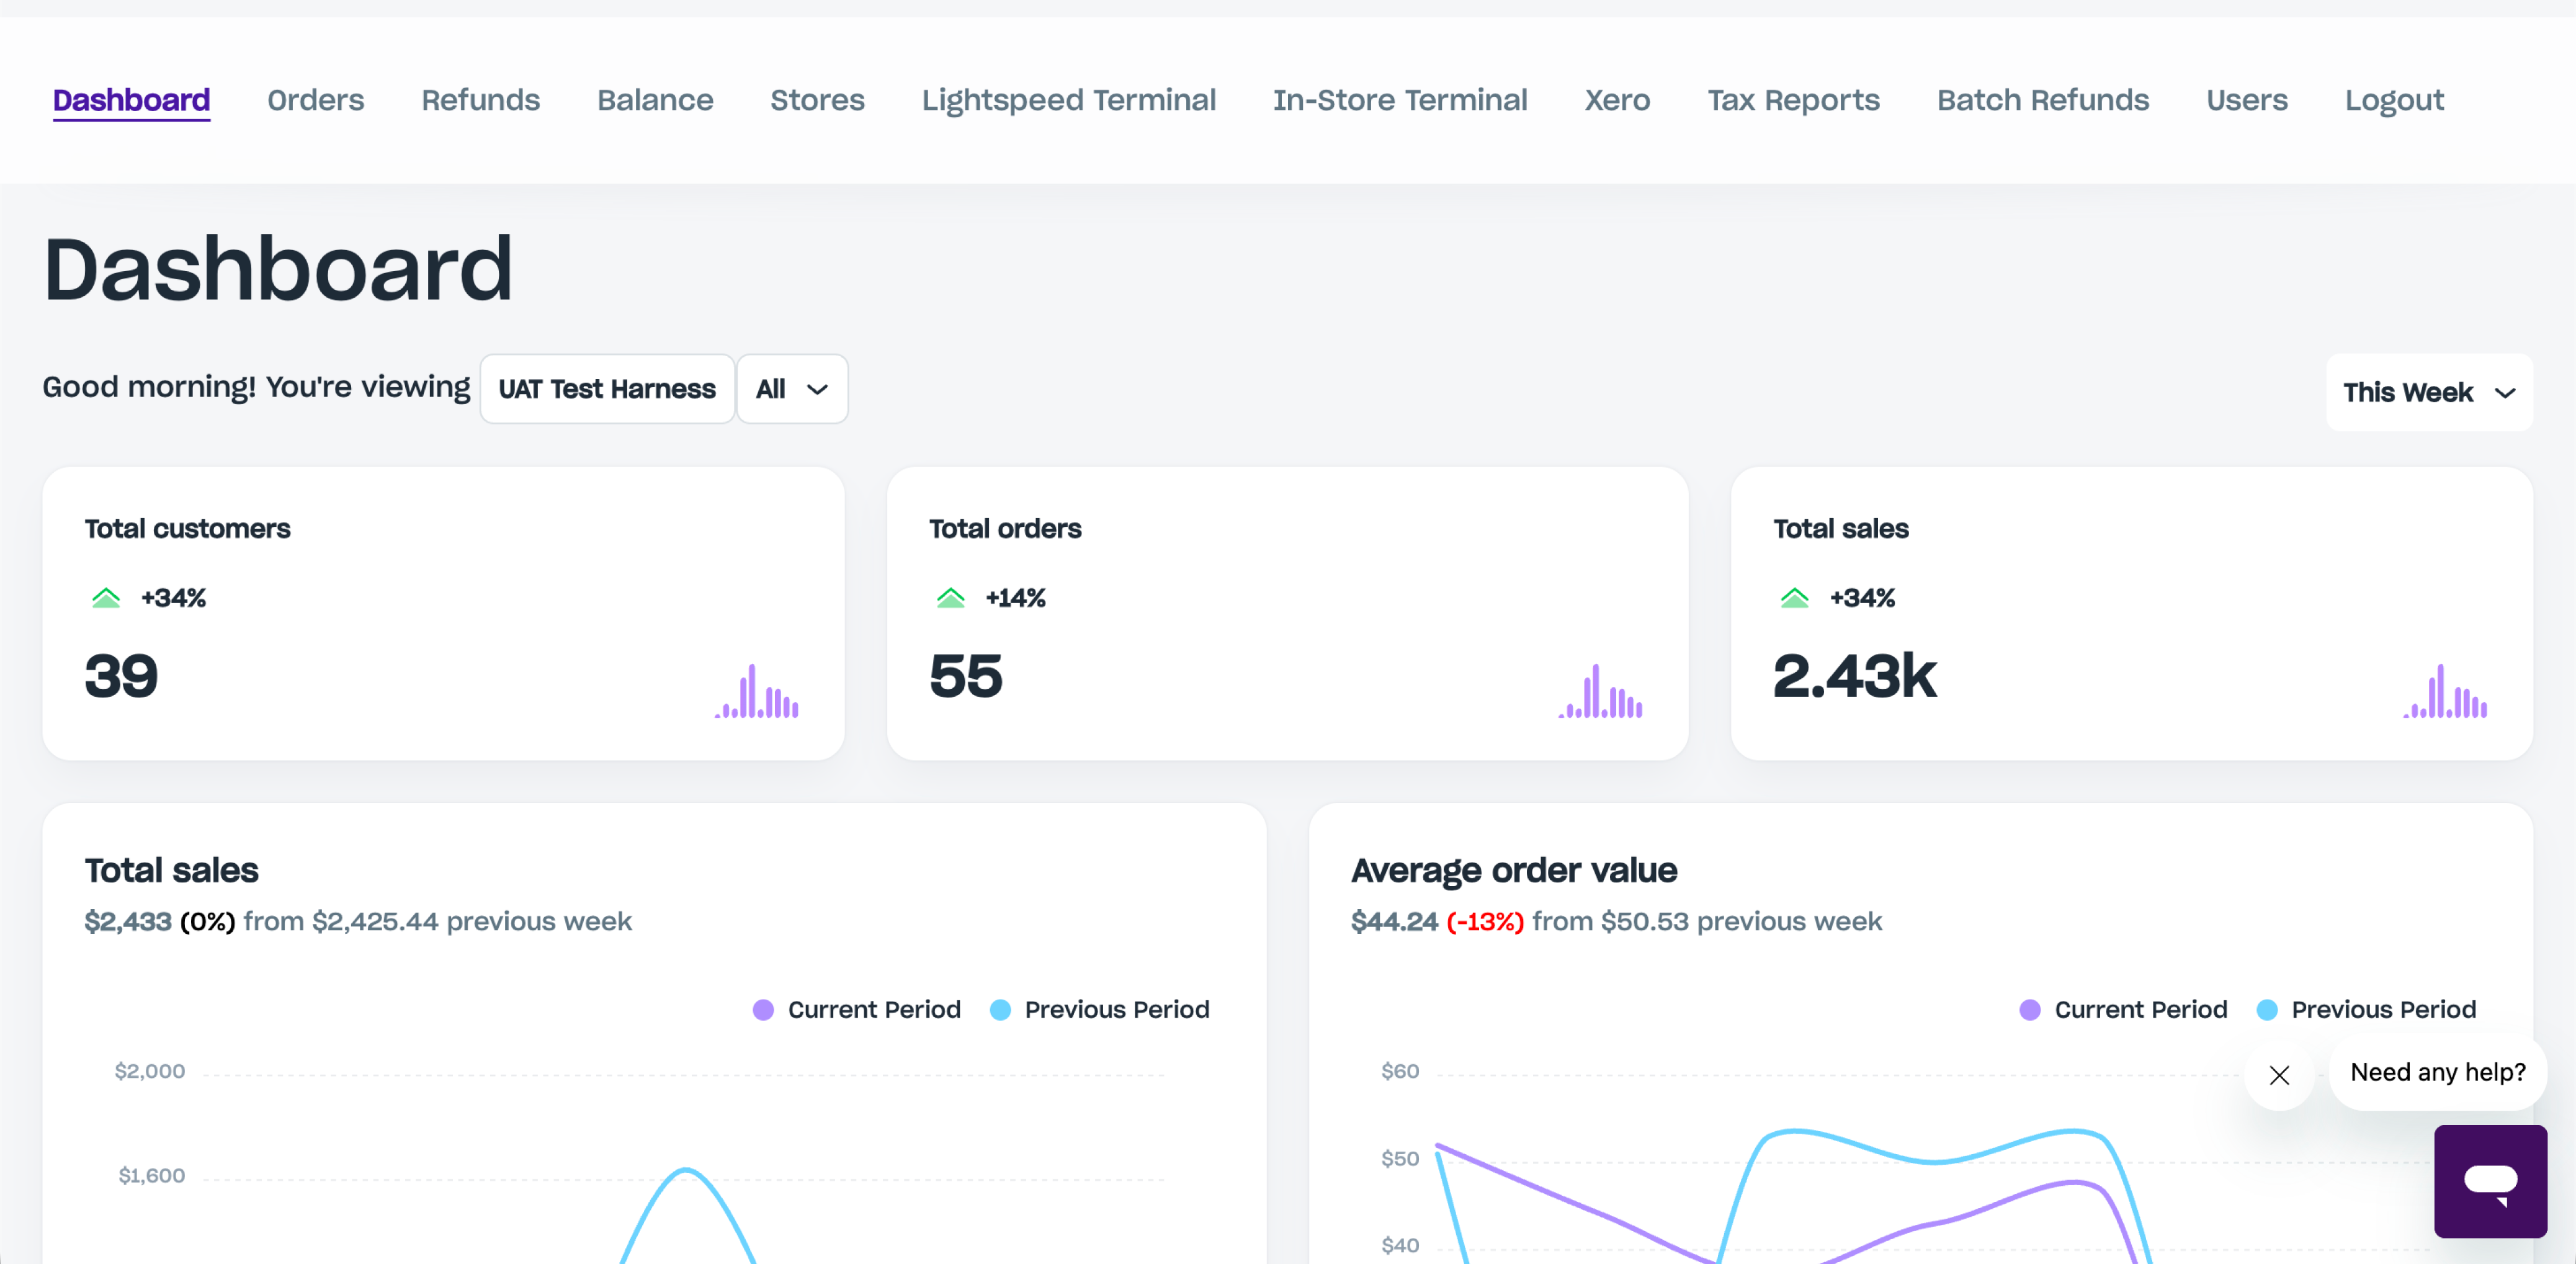Open the UAT Test Harness merchant selector

click(x=606, y=389)
